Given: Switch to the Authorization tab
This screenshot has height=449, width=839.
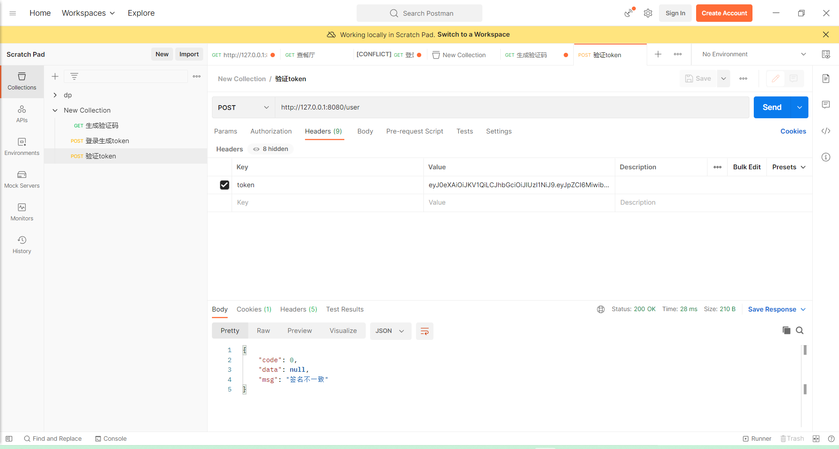Looking at the screenshot, I should click(271, 131).
